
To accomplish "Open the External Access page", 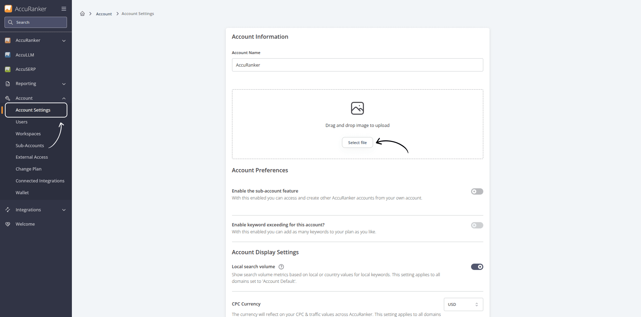I will pos(32,157).
